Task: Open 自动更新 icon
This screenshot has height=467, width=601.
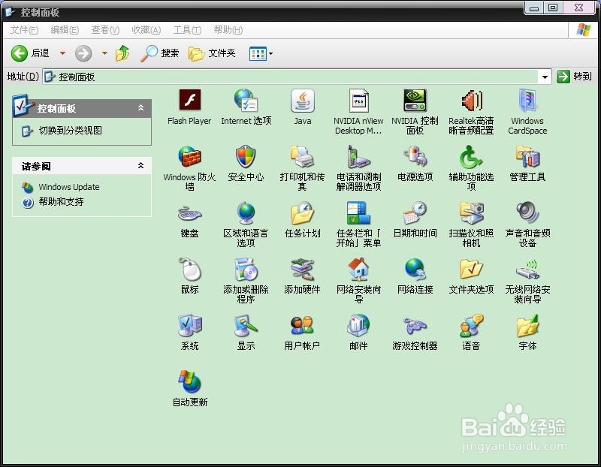Action: coord(190,382)
